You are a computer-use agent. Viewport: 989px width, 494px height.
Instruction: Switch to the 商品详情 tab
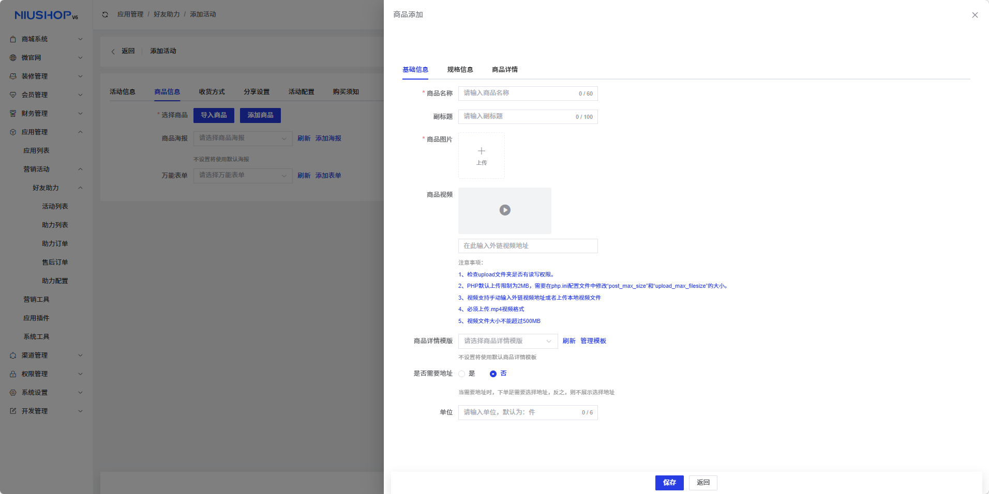click(504, 70)
